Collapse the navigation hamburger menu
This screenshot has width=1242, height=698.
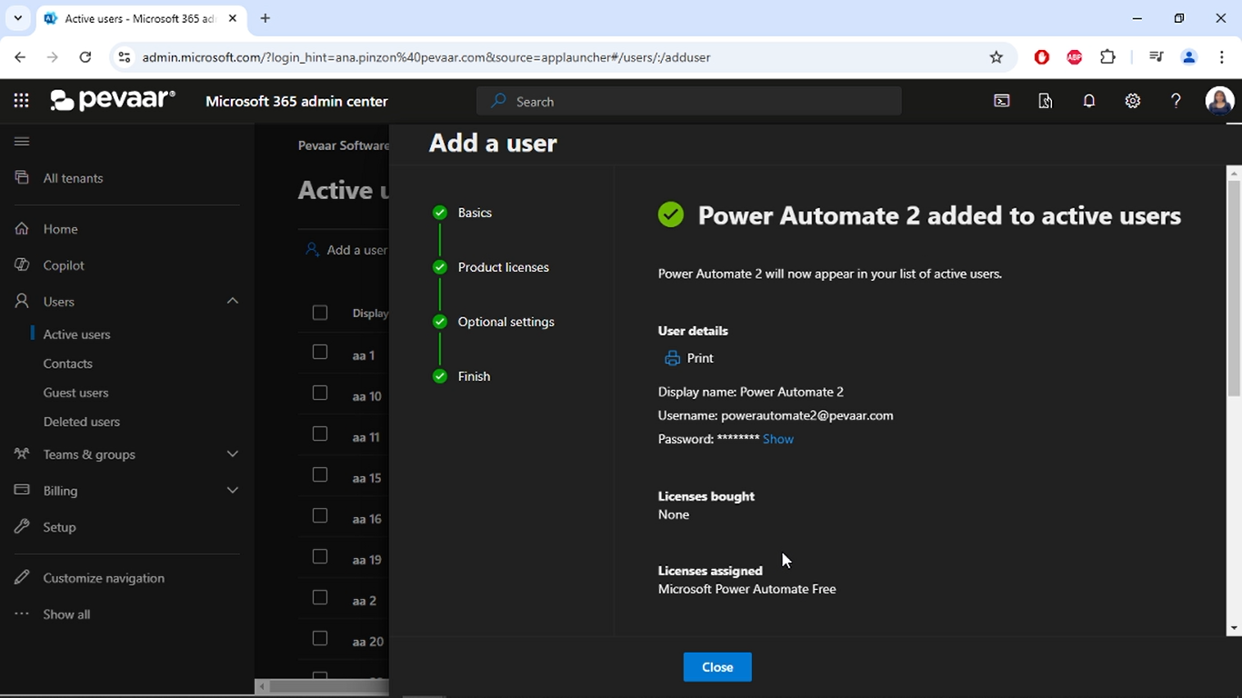coord(22,141)
